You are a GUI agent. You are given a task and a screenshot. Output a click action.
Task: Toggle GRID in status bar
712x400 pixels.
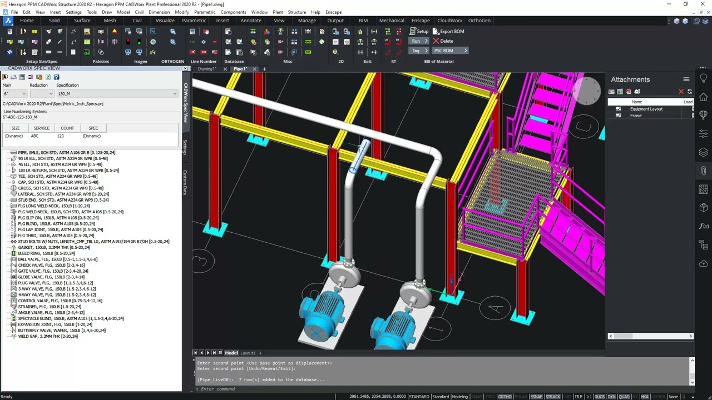(x=490, y=397)
